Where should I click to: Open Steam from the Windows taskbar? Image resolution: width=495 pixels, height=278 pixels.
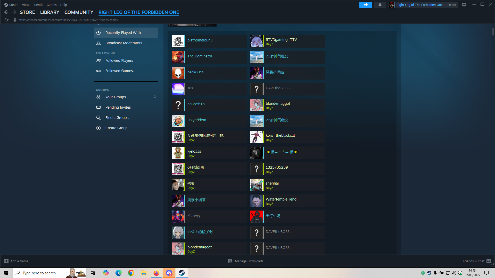182,273
